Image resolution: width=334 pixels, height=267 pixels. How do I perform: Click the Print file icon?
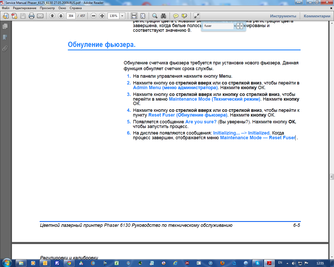[32, 16]
